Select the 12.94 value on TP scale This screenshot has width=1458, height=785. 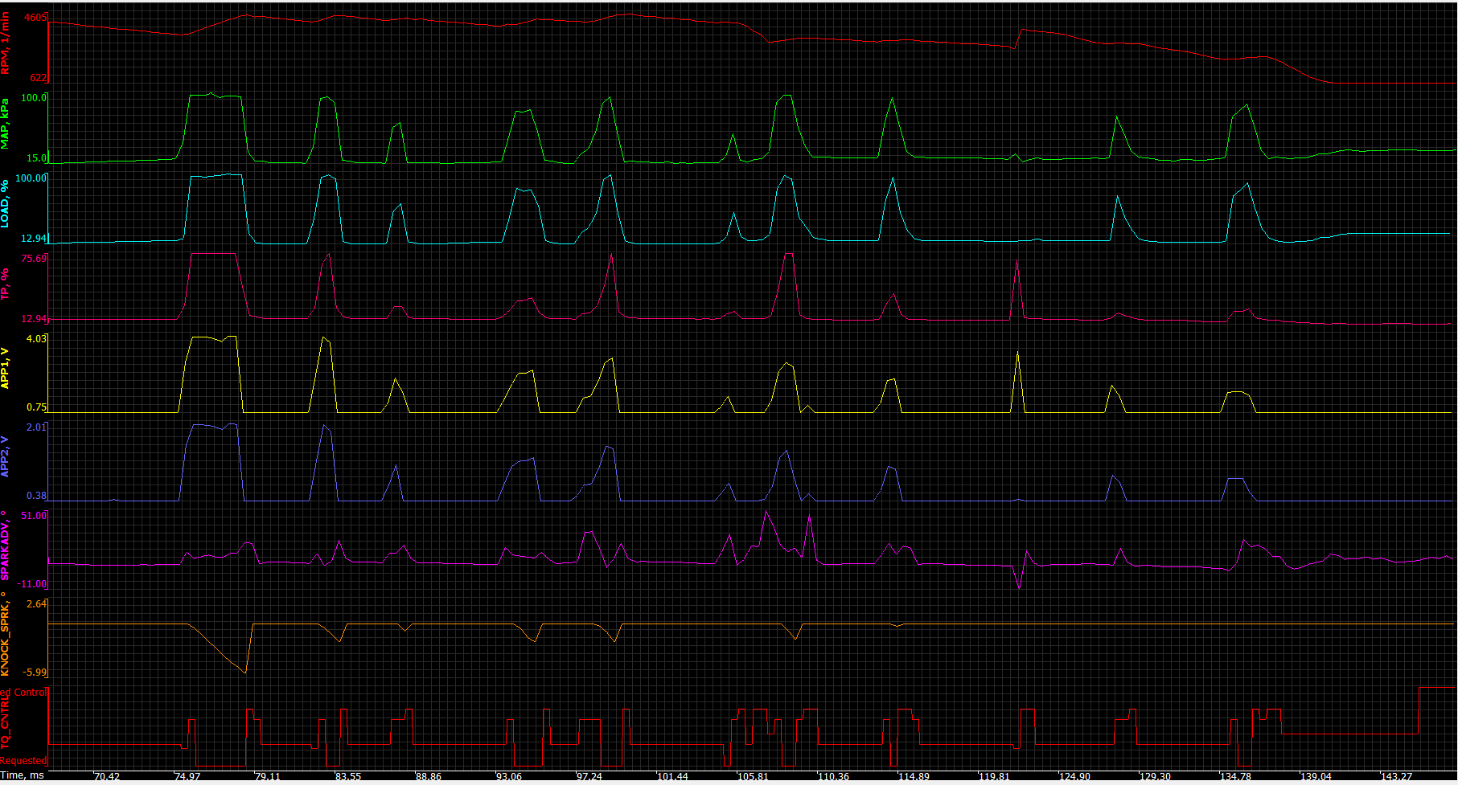click(34, 319)
